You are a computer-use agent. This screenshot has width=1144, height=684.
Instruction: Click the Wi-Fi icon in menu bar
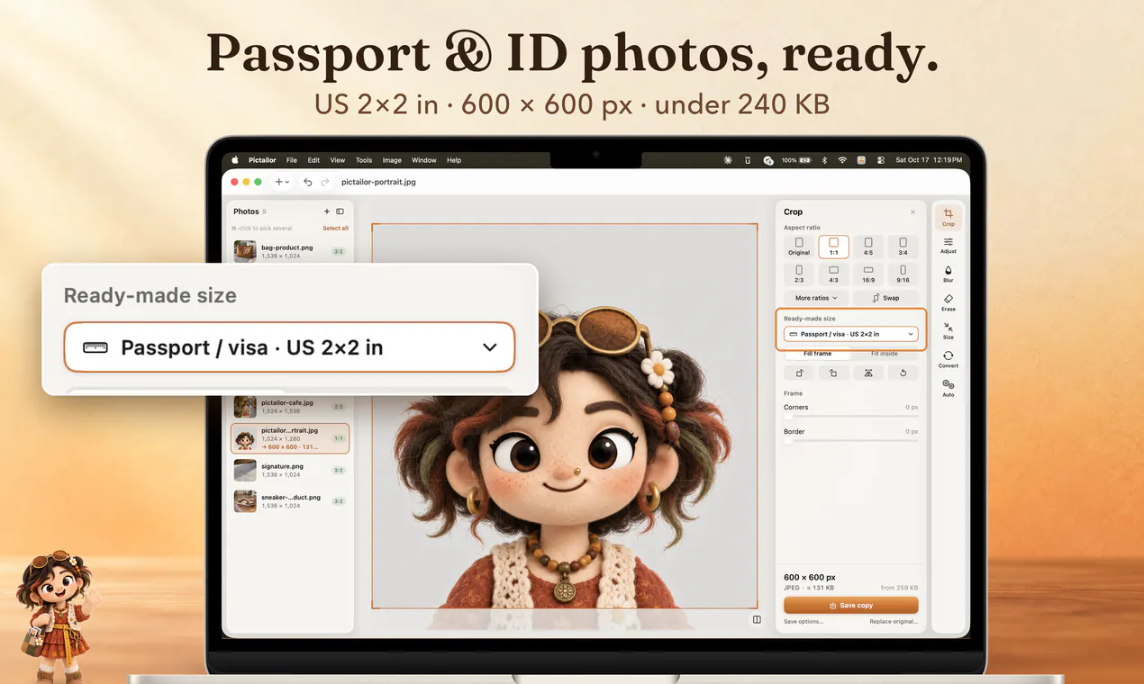[842, 160]
